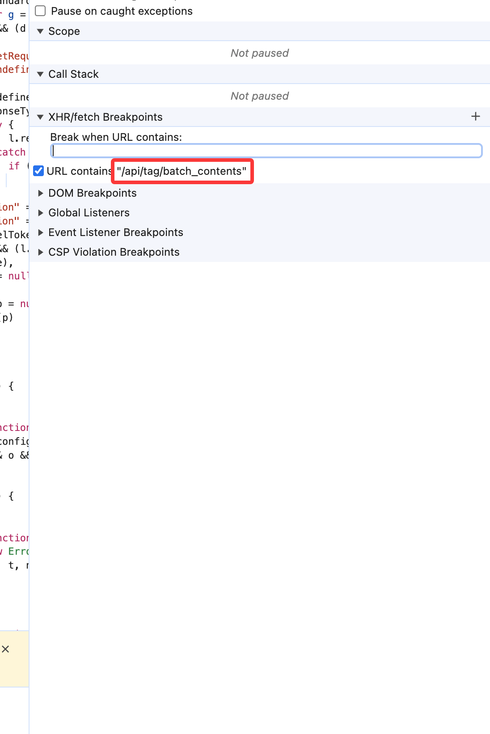490x734 pixels.
Task: Collapse the Call Stack section
Action: click(x=40, y=74)
